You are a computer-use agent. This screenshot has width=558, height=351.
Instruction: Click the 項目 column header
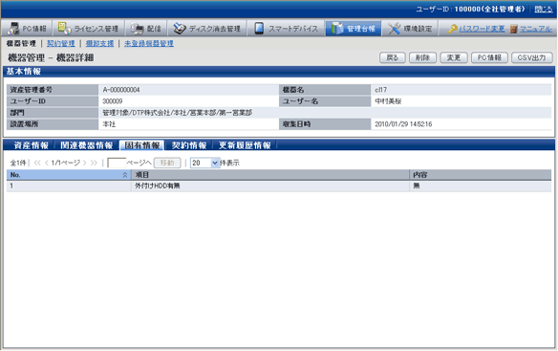pyautogui.click(x=270, y=175)
